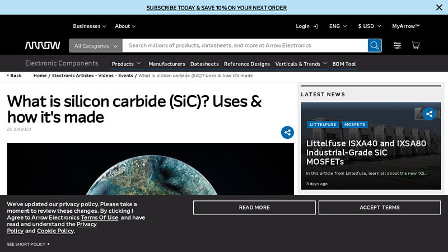
Task: Open the subscribe and save 10% link
Action: 217,8
